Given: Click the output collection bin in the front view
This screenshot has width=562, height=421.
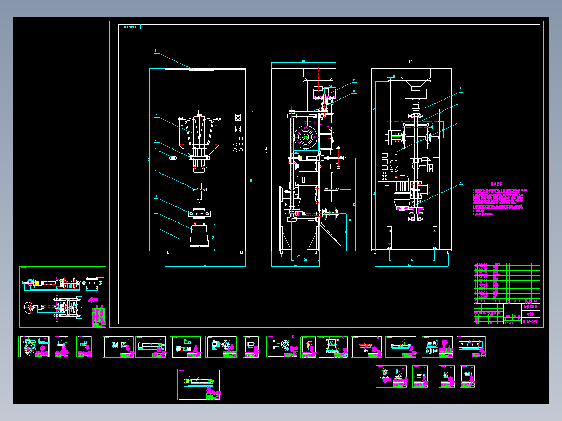Looking at the screenshot, I should [199, 234].
